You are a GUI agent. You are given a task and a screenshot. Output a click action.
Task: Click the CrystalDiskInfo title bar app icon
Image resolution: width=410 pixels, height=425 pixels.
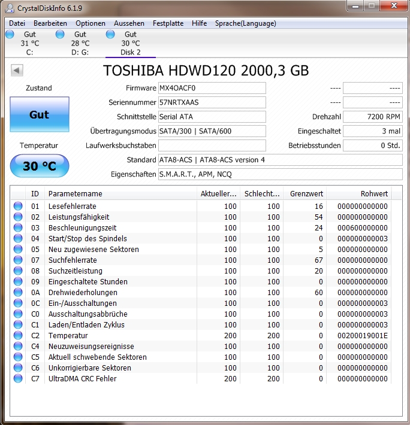pos(10,8)
